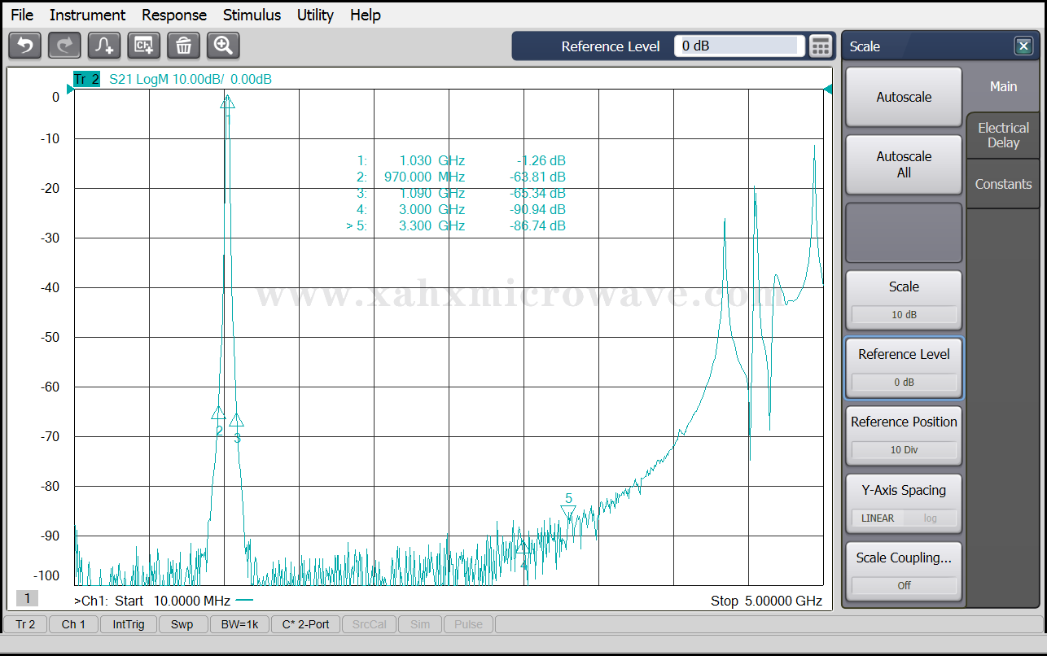Open the Scale Coupling setting
Viewport: 1047px width, 656px height.
904,571
